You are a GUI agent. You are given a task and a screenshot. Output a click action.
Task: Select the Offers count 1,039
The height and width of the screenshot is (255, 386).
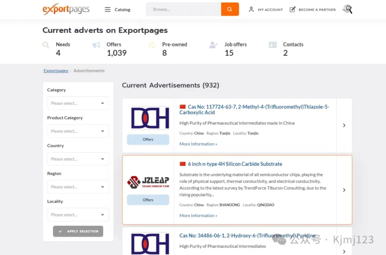116,53
